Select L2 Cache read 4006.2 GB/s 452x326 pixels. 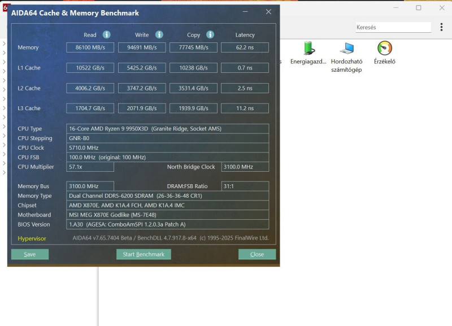[90, 88]
